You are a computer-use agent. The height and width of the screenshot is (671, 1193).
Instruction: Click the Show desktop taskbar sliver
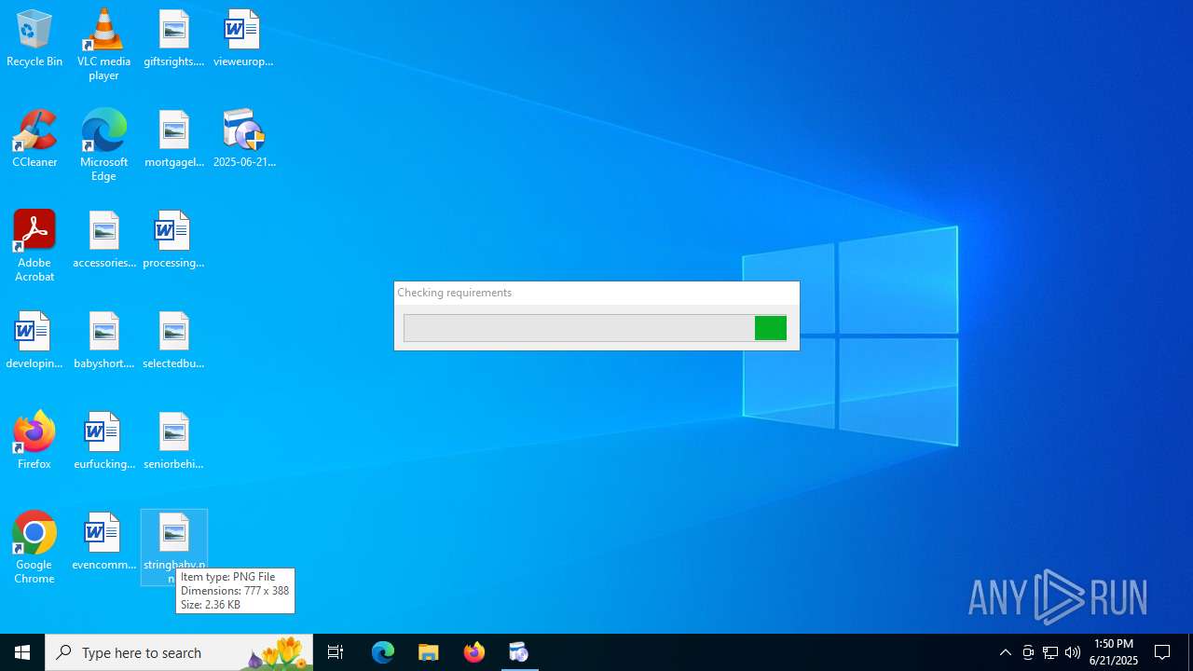[x=1190, y=652]
